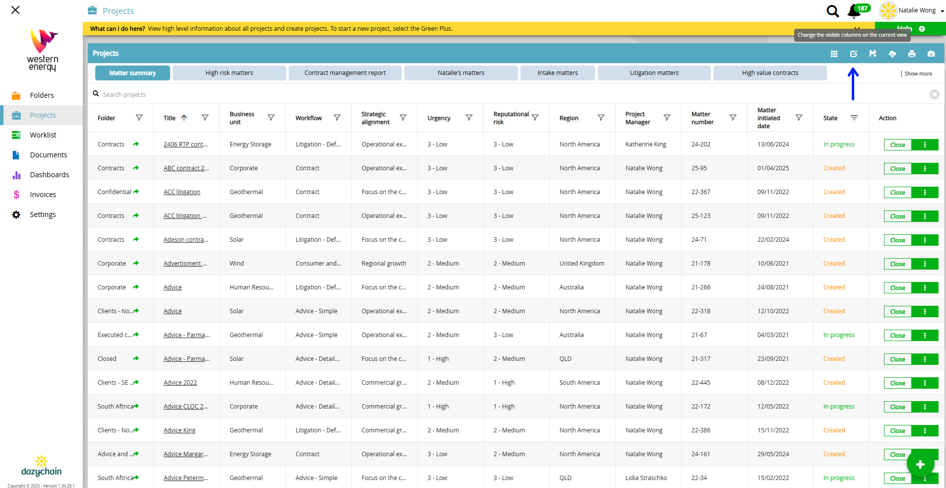Click the camera snapshot icon
946x488 pixels.
931,54
